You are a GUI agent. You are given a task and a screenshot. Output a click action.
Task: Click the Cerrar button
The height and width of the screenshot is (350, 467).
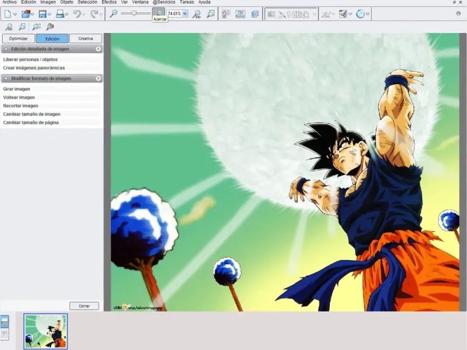(84, 306)
